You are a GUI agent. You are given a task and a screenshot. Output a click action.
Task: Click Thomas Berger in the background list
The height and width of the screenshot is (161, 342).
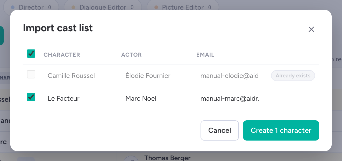(x=167, y=158)
